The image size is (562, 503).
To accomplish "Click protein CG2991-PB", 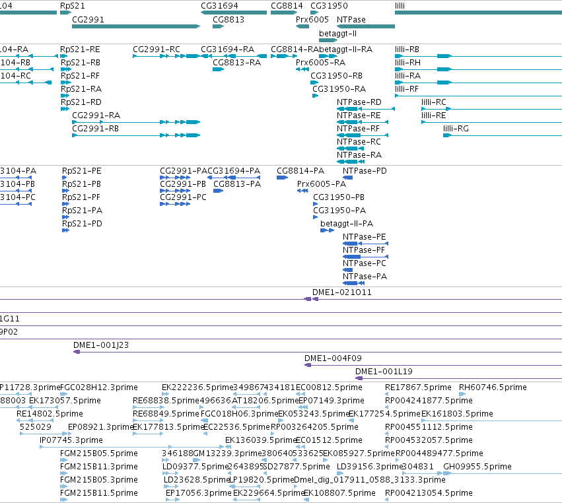I will 183,184.
